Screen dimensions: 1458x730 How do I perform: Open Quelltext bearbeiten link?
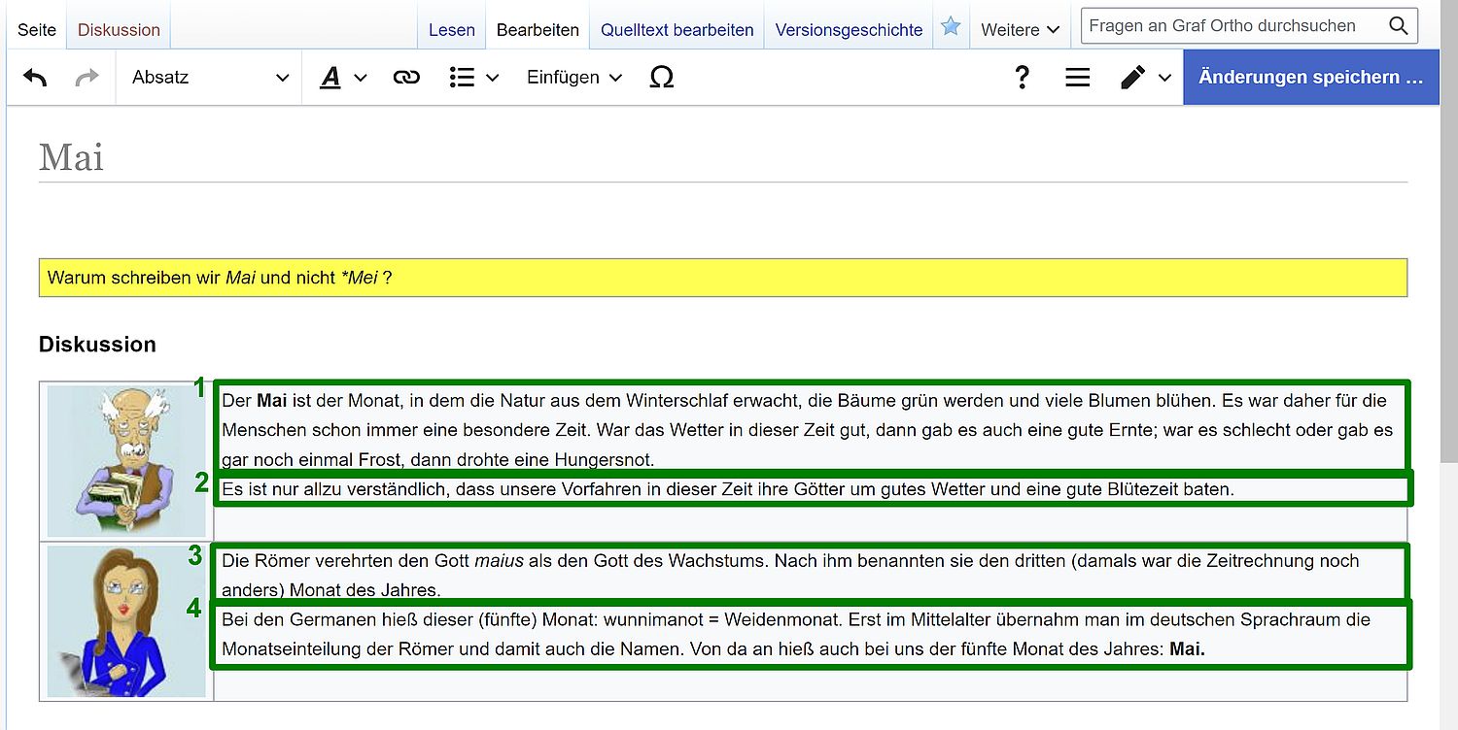coord(677,30)
